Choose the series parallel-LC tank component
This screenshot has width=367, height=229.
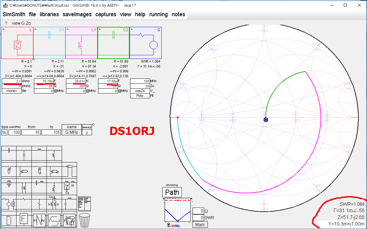coord(9,185)
